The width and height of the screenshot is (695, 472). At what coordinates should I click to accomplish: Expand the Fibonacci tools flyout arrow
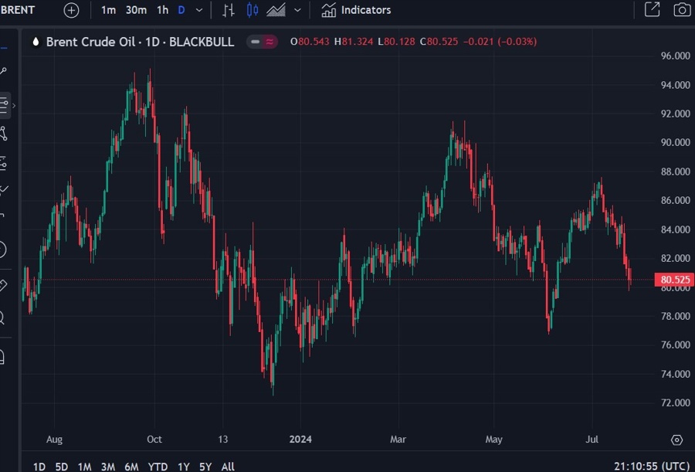[14, 106]
